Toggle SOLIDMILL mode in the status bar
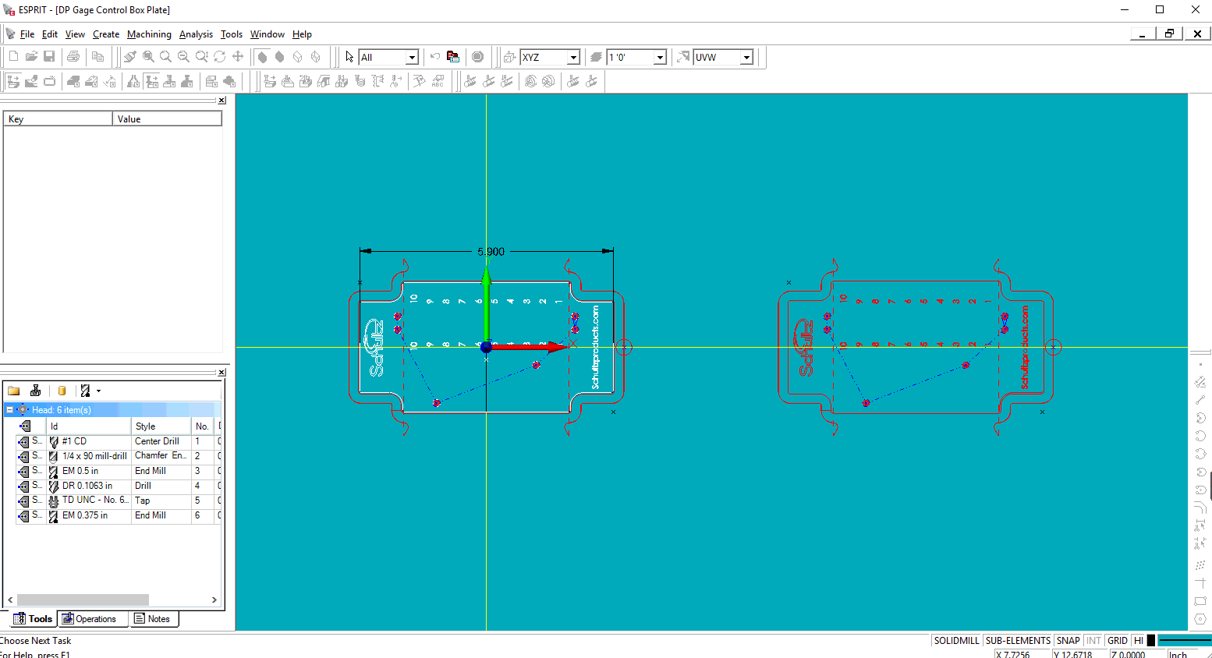The width and height of the screenshot is (1212, 658). pos(956,641)
